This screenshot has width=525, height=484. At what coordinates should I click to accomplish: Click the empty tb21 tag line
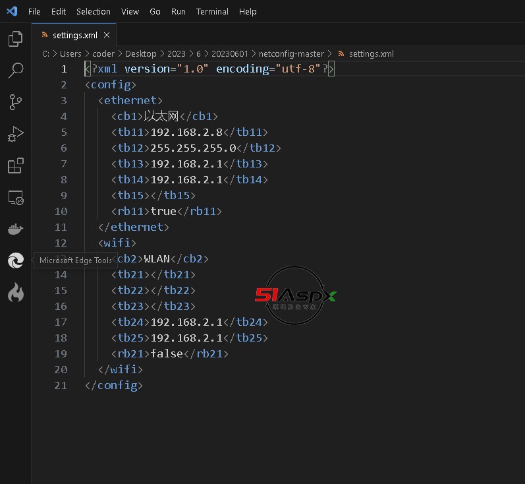point(153,275)
